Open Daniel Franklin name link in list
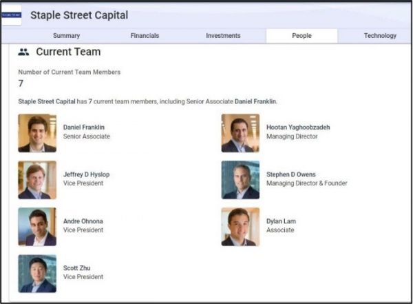 tap(84, 128)
